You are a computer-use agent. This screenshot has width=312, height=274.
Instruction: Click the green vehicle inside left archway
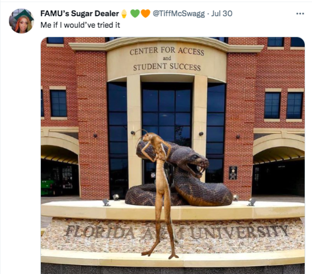(x=48, y=187)
